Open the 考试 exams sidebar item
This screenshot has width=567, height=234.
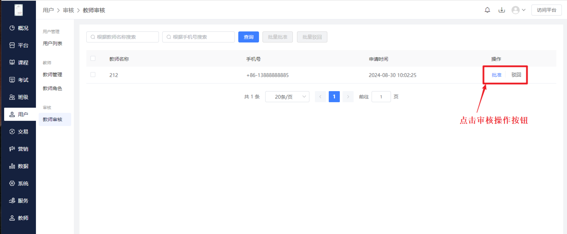[19, 80]
